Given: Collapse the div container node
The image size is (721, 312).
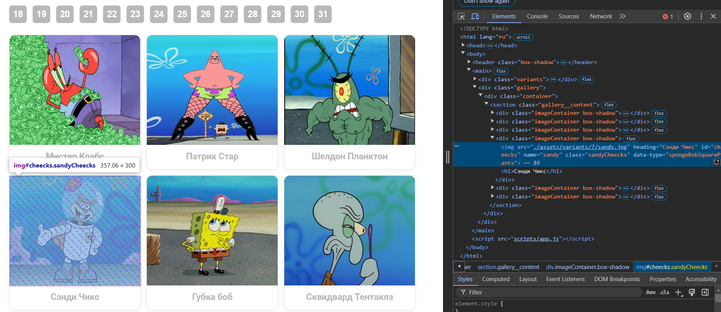Looking at the screenshot, I should (x=481, y=96).
